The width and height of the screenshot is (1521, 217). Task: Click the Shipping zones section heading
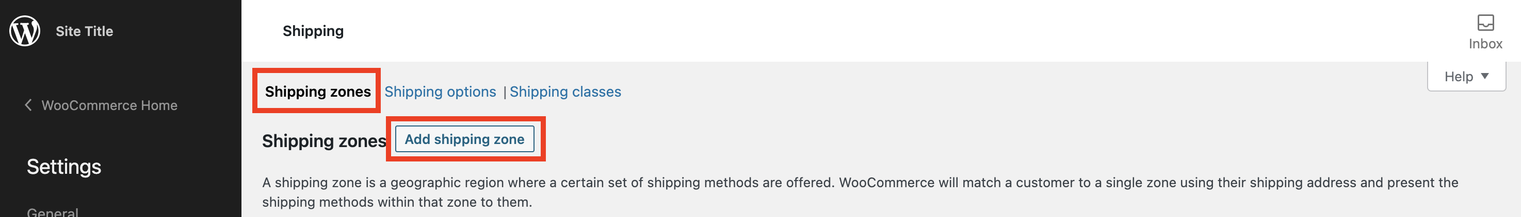[x=323, y=141]
